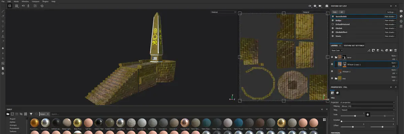Select the Stairs texture set radio
This screenshot has height=134, width=404.
tap(333, 36)
